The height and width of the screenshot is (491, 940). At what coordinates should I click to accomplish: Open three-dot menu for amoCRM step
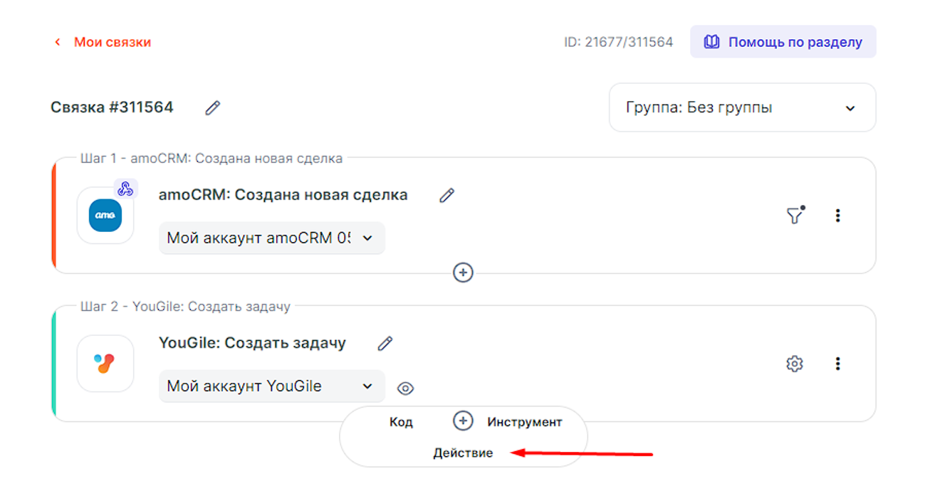coord(837,216)
